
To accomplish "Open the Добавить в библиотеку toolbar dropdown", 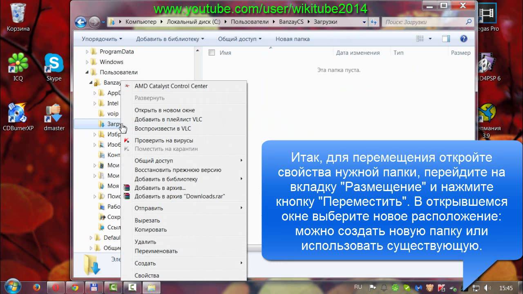I will pos(170,39).
